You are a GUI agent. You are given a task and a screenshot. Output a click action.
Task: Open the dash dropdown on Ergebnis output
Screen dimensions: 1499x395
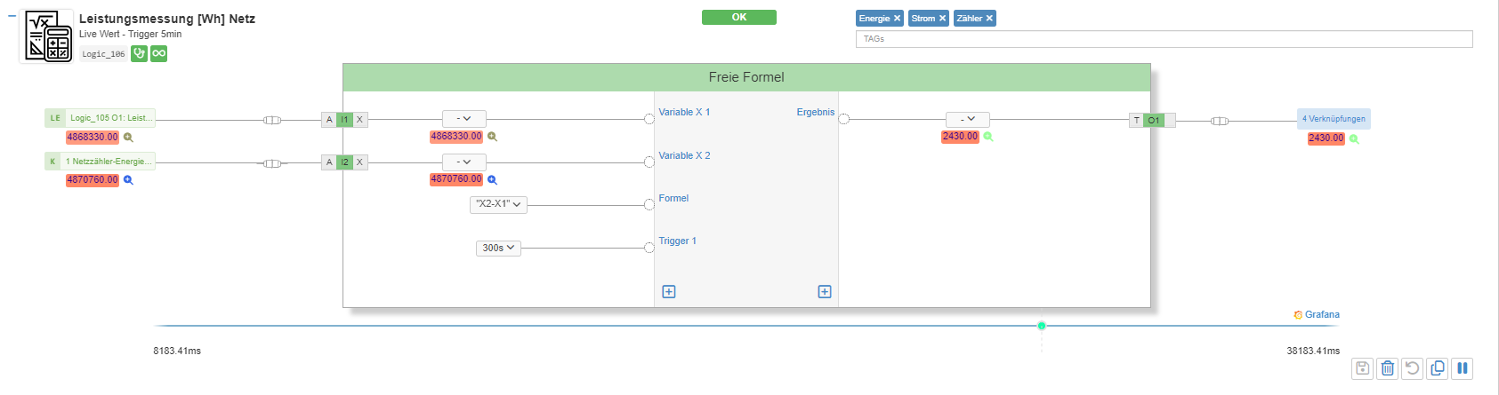968,119
